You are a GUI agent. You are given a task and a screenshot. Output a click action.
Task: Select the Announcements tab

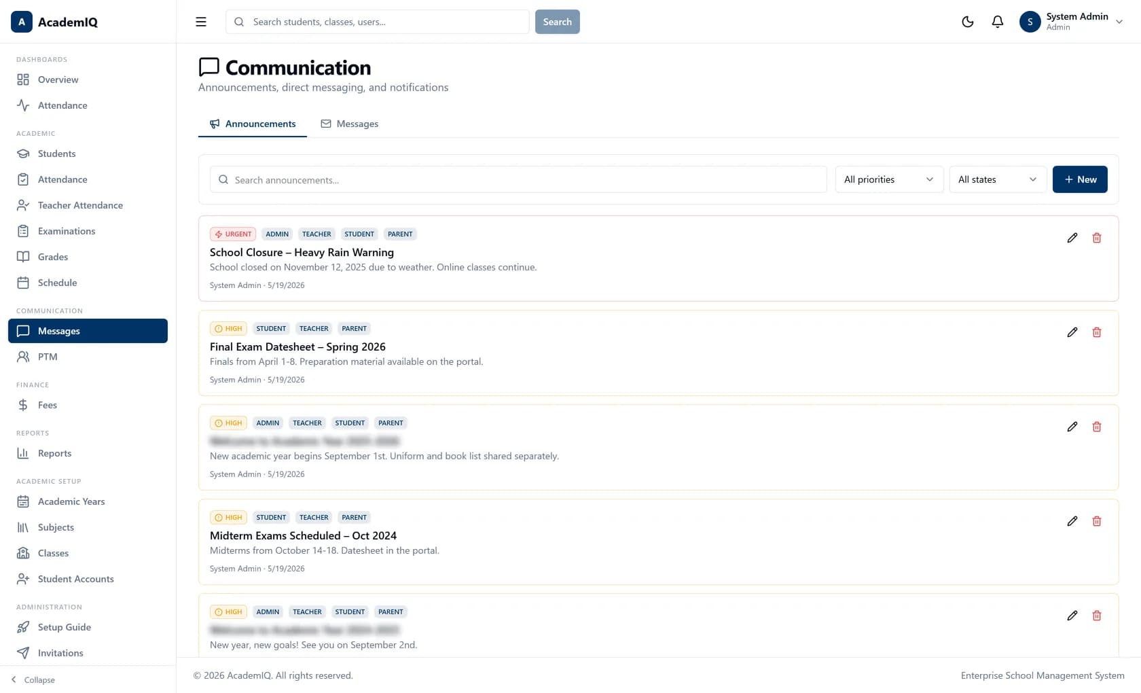252,124
